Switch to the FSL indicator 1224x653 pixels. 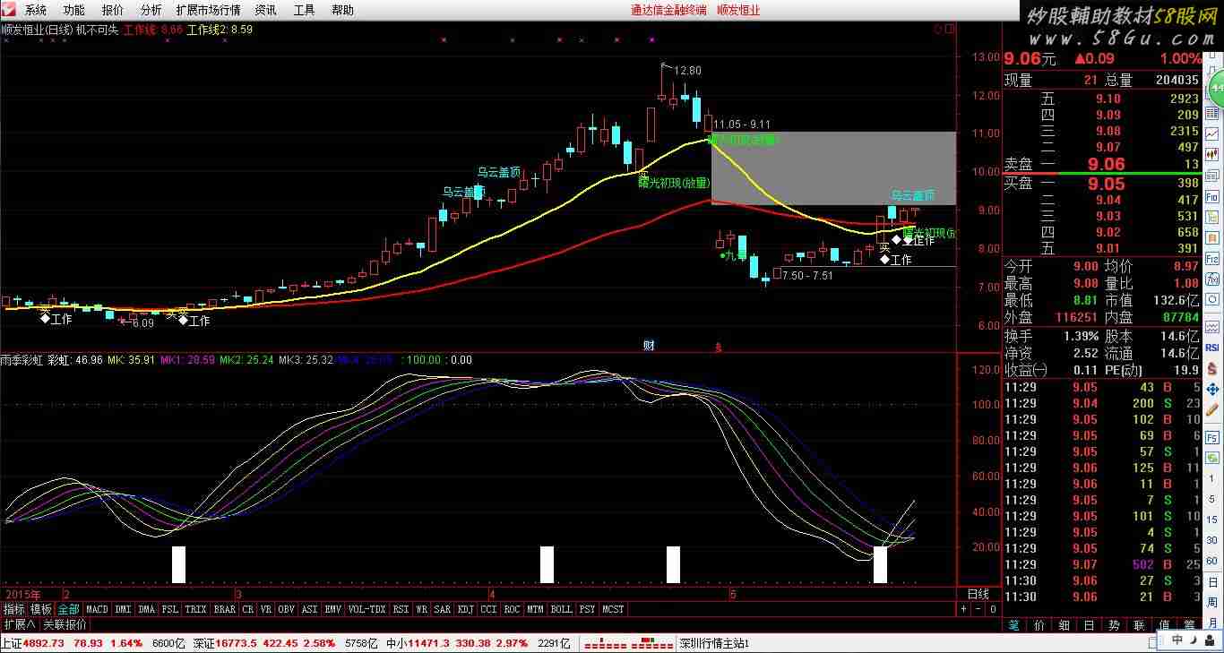[170, 609]
